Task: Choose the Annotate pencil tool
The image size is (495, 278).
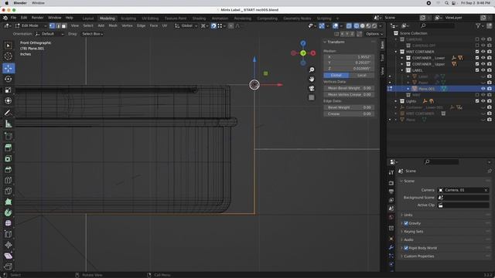Action: (9, 113)
